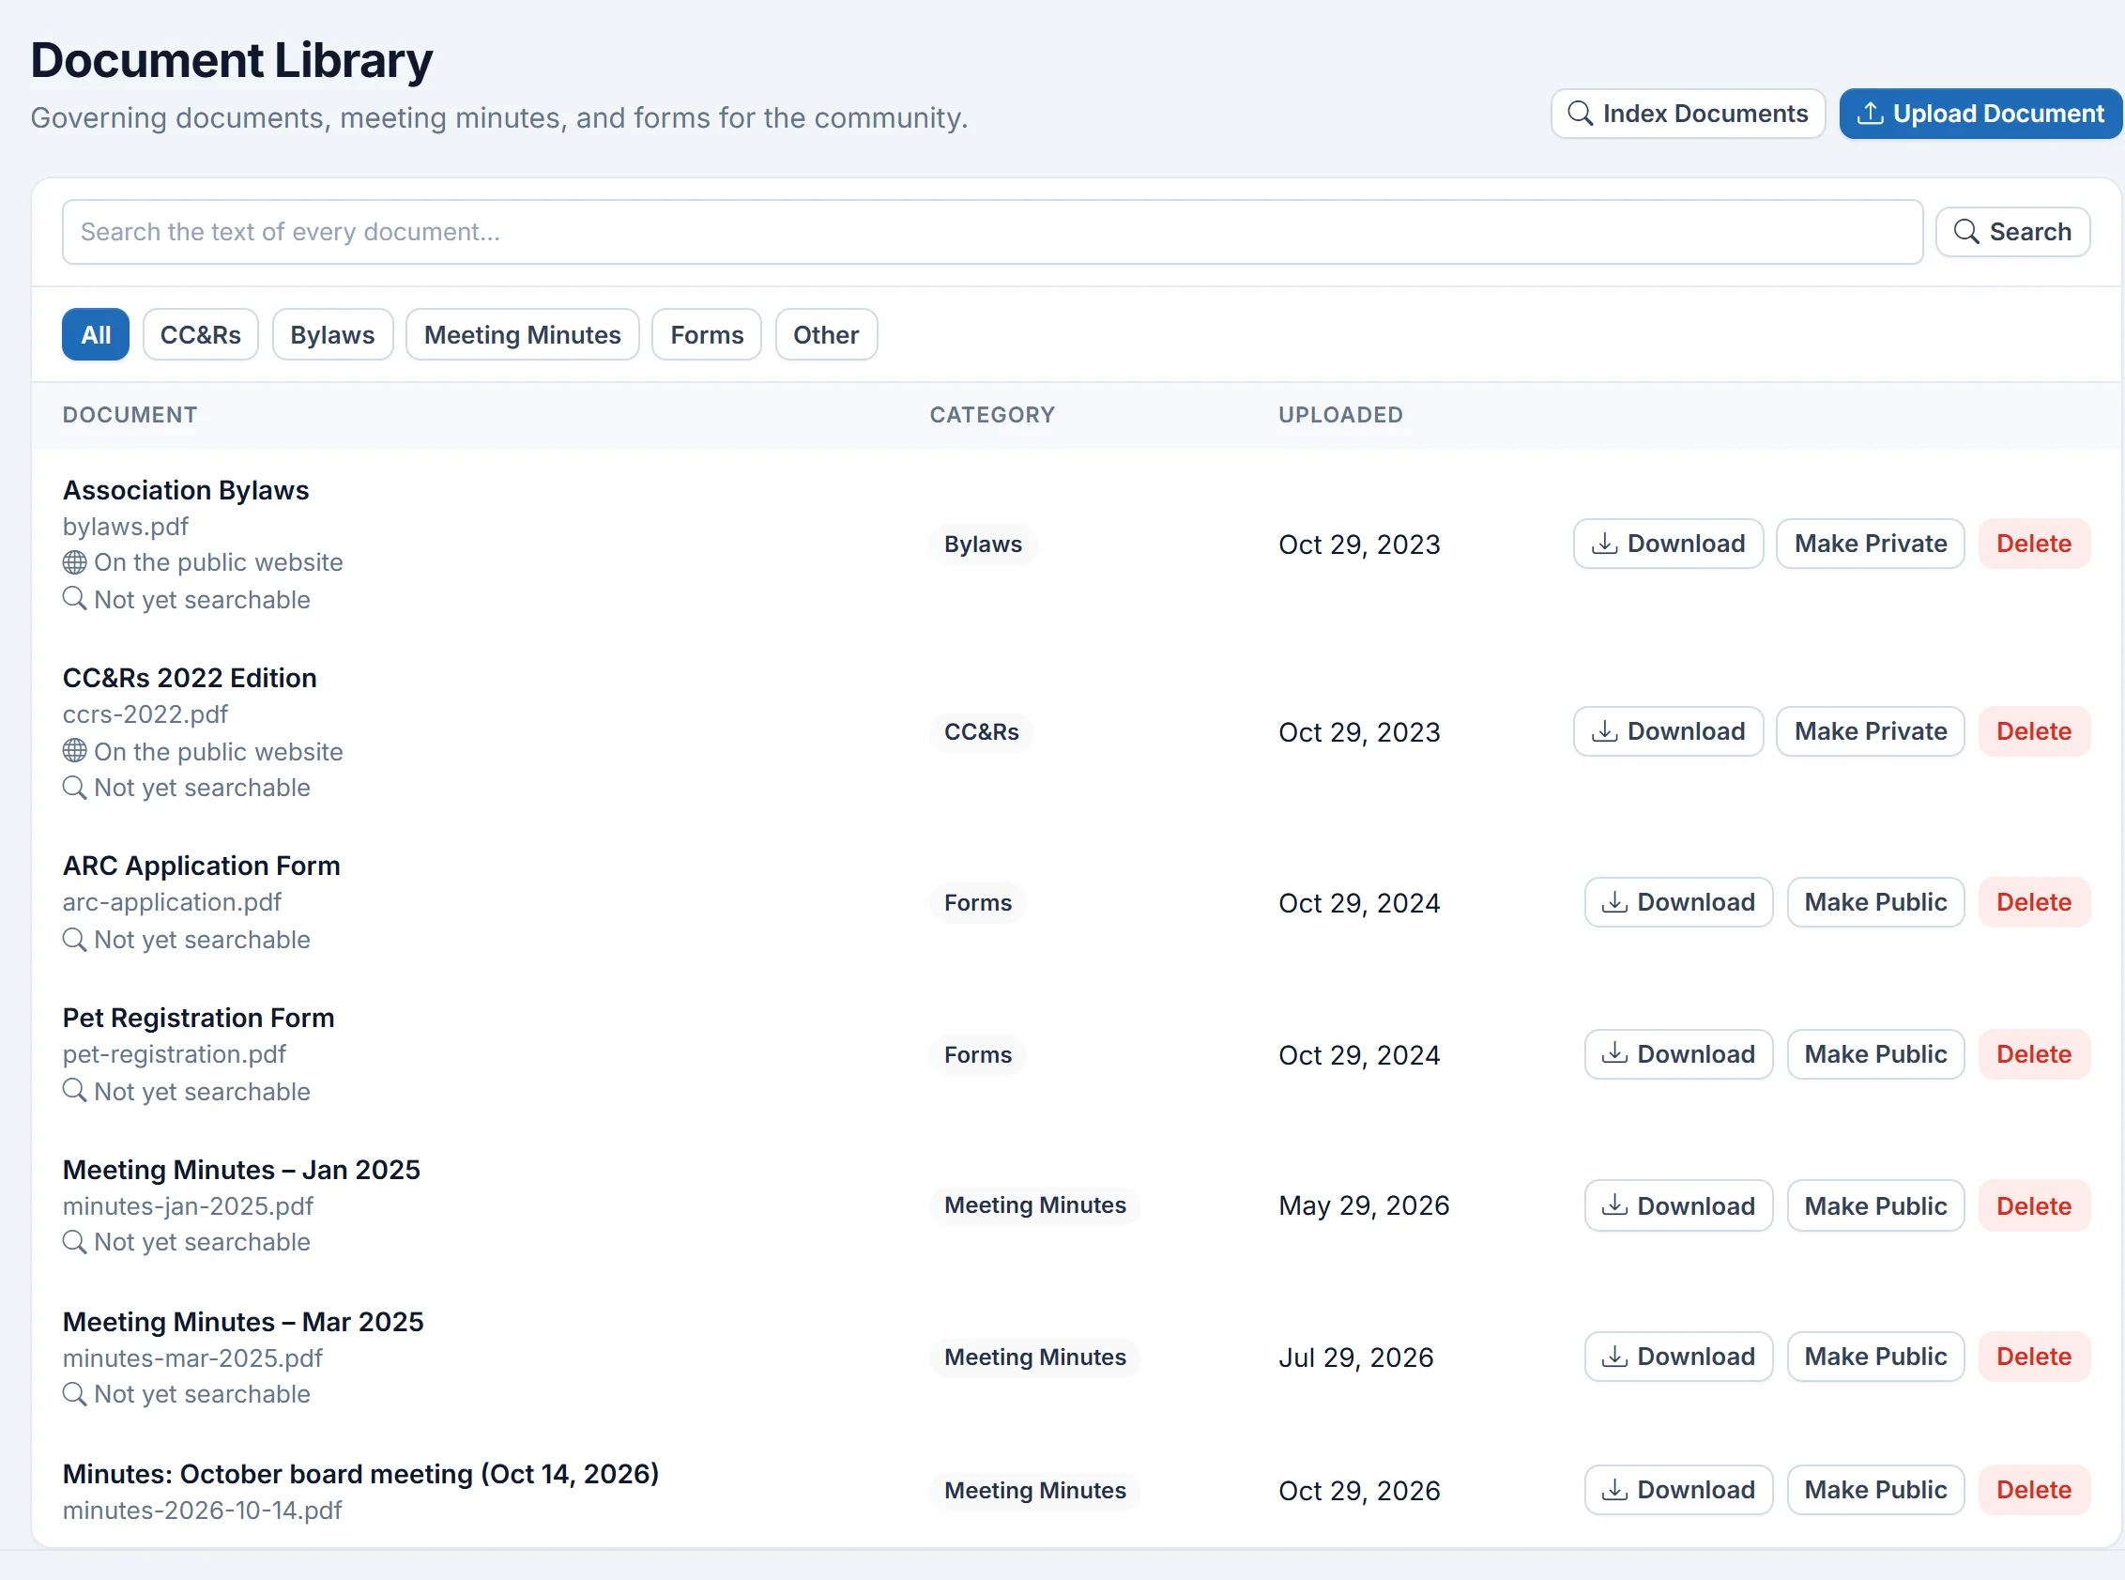Make ARC Application Form public
Screen dimensions: 2125x1580
pos(1875,902)
